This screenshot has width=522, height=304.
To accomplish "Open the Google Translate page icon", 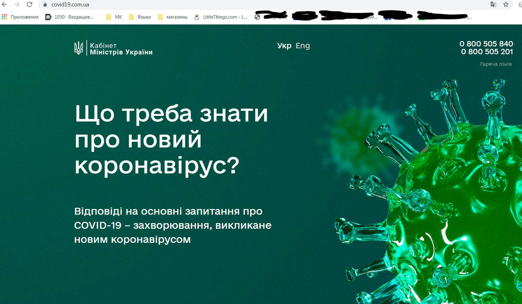I will click(493, 5).
